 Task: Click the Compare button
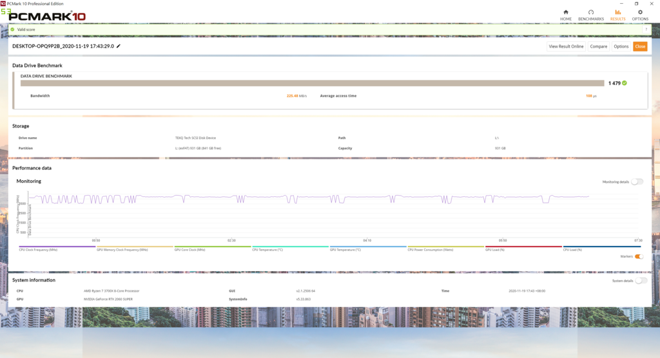point(598,46)
